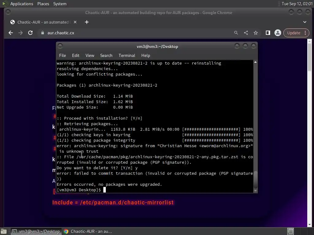The height and width of the screenshot is (235, 314).
Task: Click 'Packages (1) archlinux-keyring-20230821-2' line
Action: (x=107, y=85)
